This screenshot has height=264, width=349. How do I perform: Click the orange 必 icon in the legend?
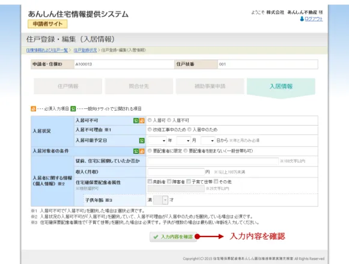[33, 109]
